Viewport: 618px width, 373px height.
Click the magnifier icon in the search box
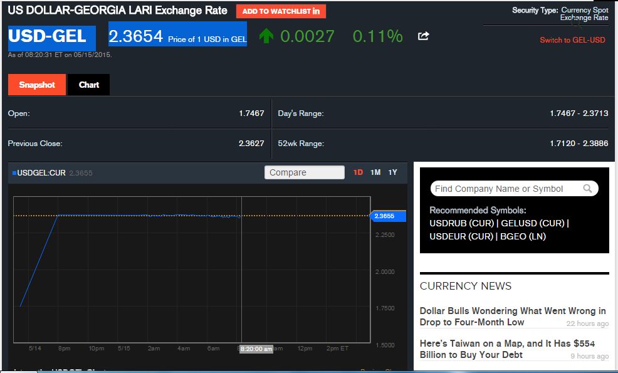587,189
